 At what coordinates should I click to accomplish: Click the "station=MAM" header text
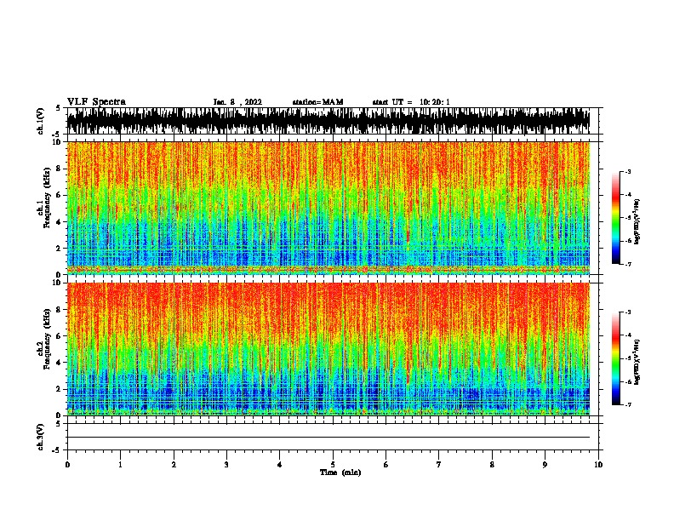coord(317,102)
